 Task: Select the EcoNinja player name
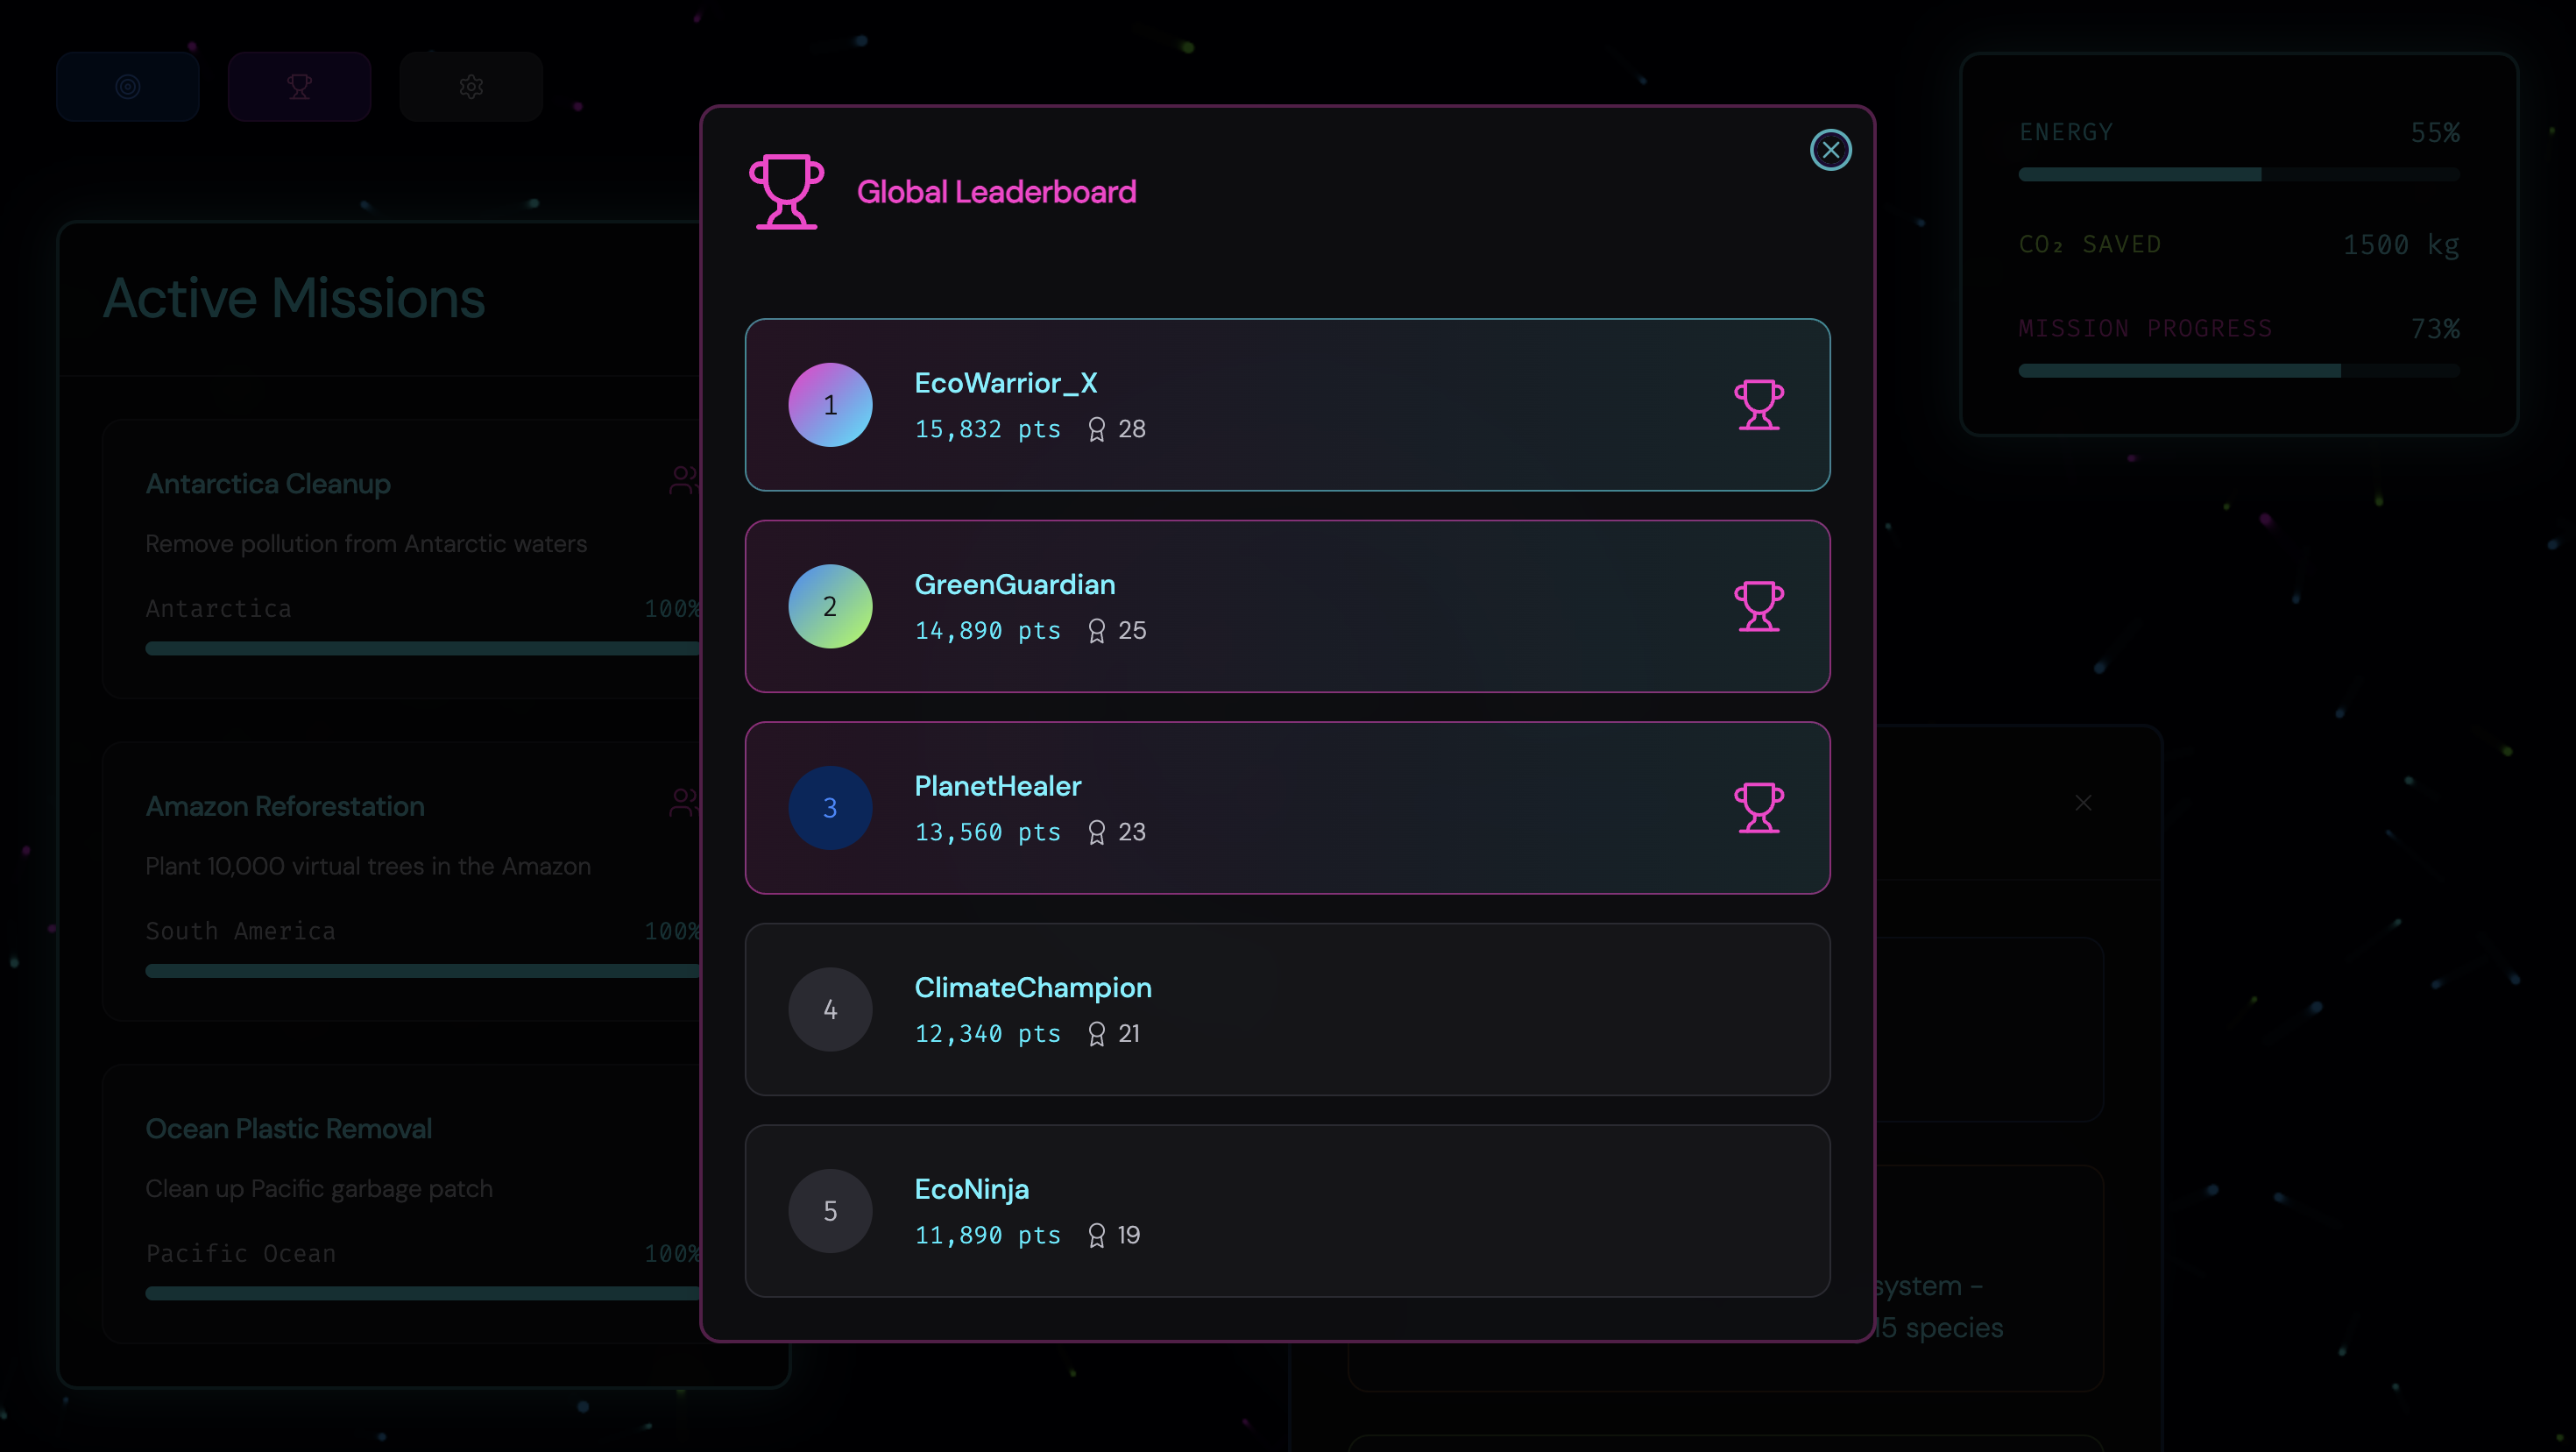(x=971, y=1189)
